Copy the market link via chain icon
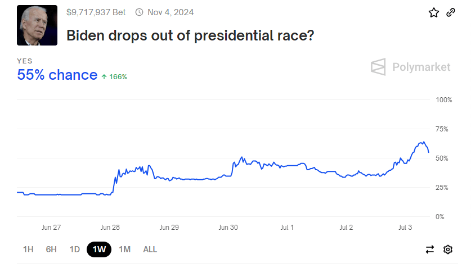This screenshot has width=471, height=268. 450,12
